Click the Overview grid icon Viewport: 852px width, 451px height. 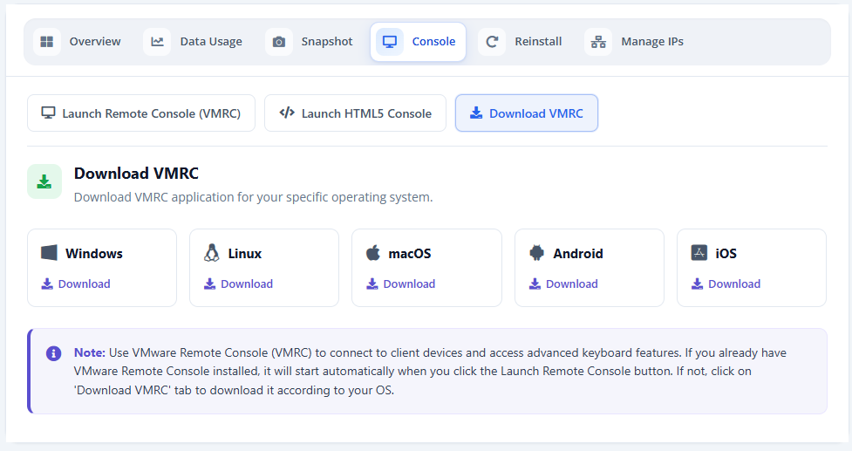[47, 42]
